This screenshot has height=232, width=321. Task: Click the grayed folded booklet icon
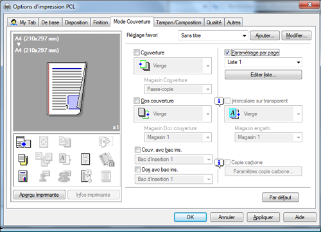coord(106,142)
